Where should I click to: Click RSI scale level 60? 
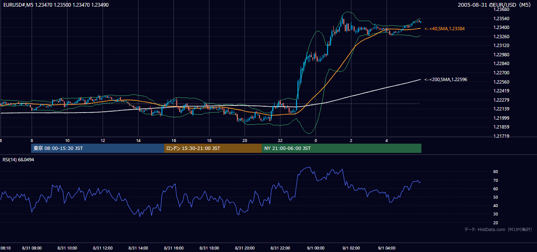coord(495,189)
